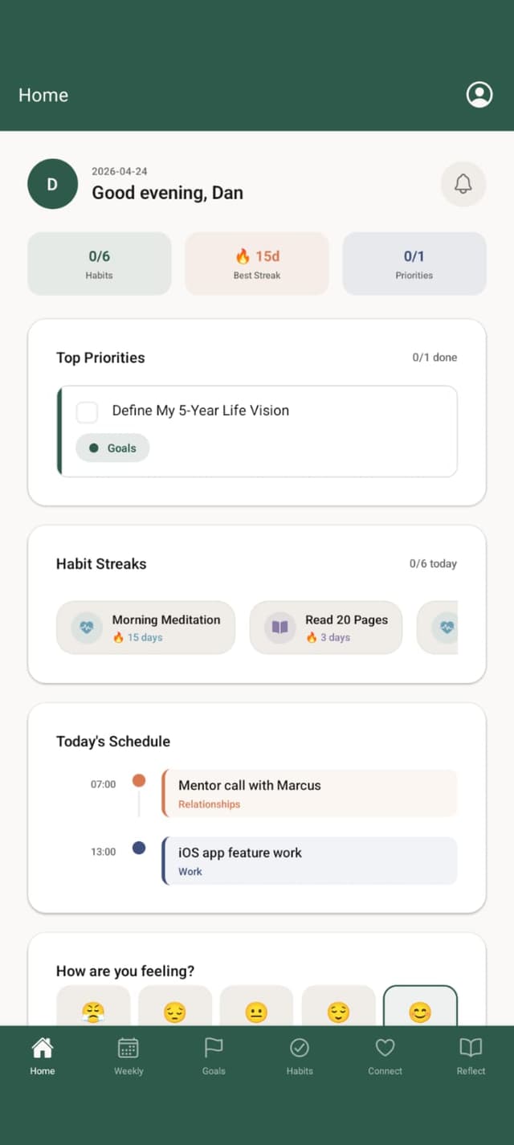Select the Home icon in bottom navigation

click(x=42, y=1047)
